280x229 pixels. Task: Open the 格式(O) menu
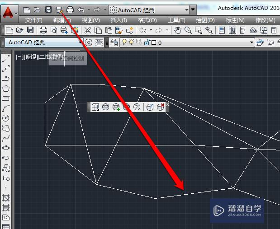(147, 20)
